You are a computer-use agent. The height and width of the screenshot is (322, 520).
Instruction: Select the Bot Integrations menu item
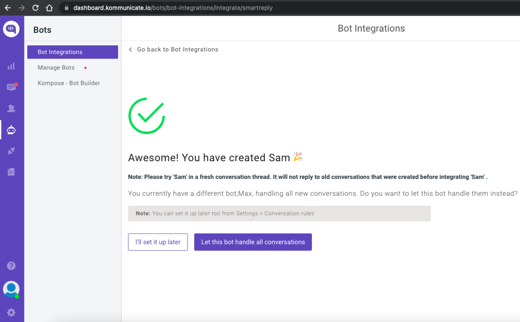60,52
